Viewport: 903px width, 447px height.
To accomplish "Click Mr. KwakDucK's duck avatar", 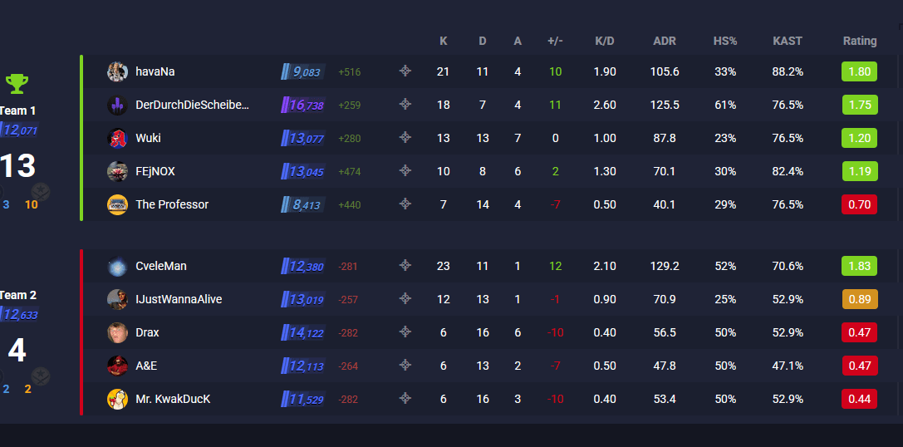I will pos(117,399).
